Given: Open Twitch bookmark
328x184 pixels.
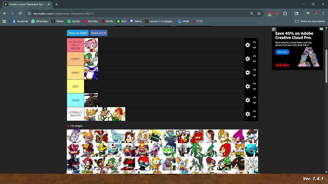Looking at the screenshot, I should click(136, 21).
